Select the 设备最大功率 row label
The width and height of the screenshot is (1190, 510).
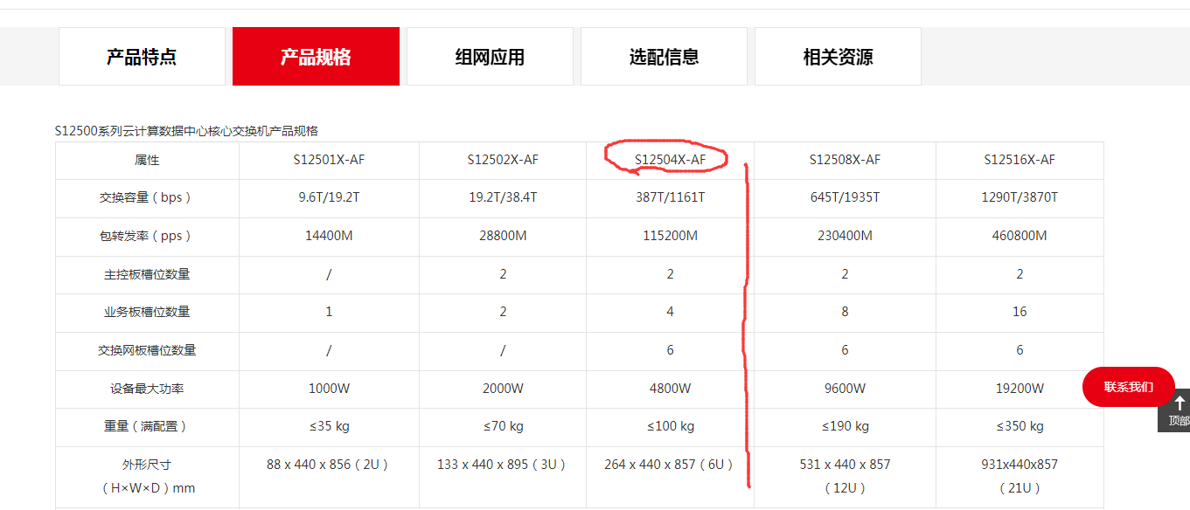[x=147, y=389]
